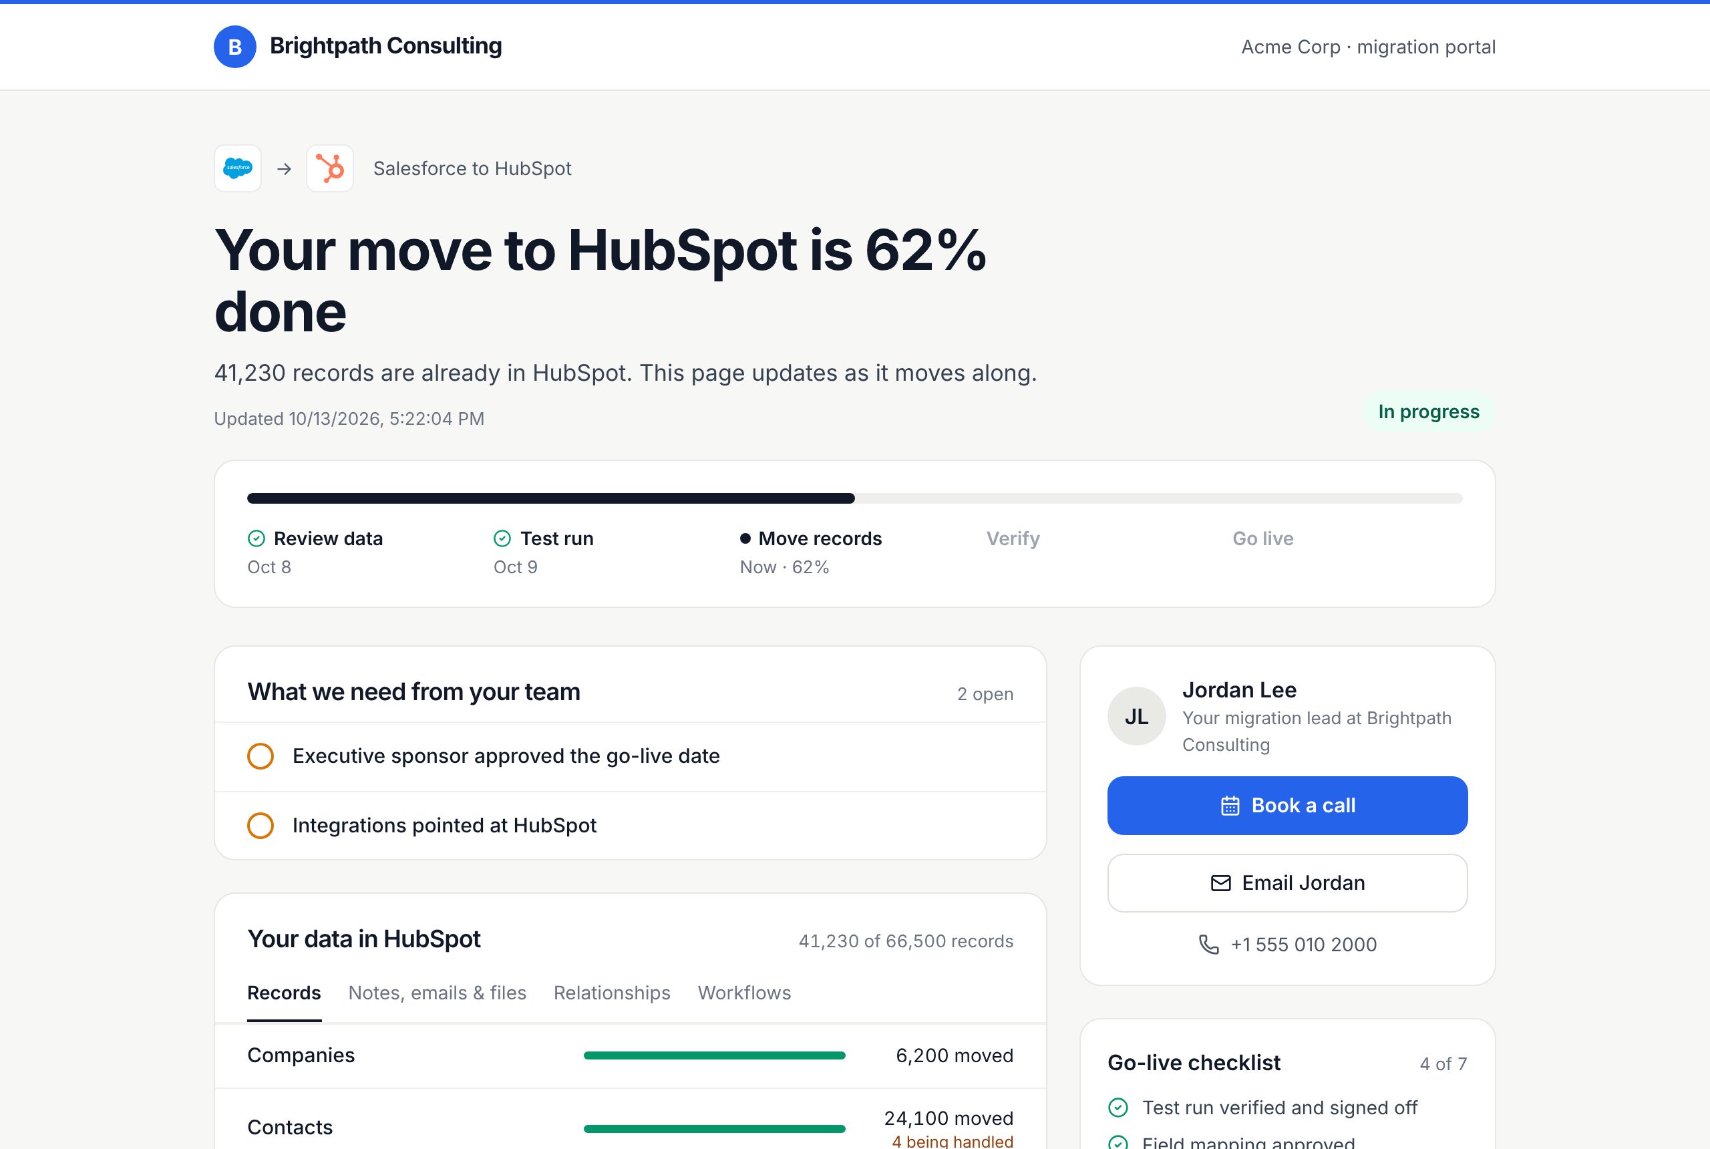
Task: Tick the Executive sponsor approved go-live date circle
Action: [260, 756]
